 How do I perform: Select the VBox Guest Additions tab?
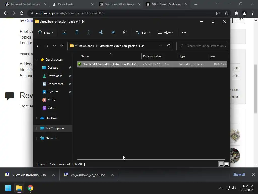click(167, 4)
